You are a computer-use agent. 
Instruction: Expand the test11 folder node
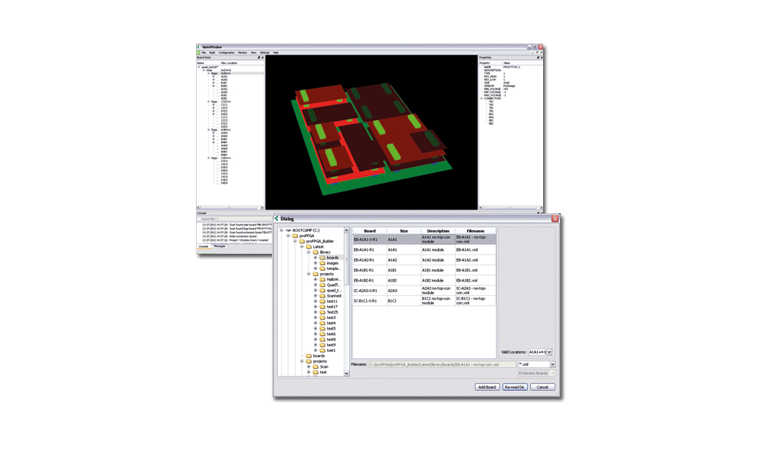coord(316,301)
